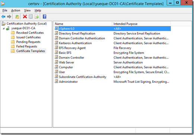Open the File menu
Screen dimensions: 194x135
tap(5, 10)
